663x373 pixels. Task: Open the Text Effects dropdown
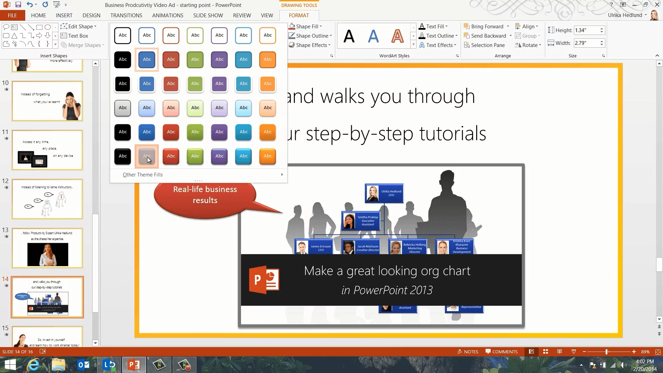(439, 45)
